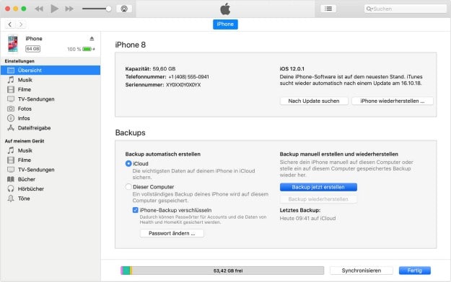Click the app icon beside Dateifreigabe
The width and height of the screenshot is (451, 282).
pyautogui.click(x=11, y=128)
